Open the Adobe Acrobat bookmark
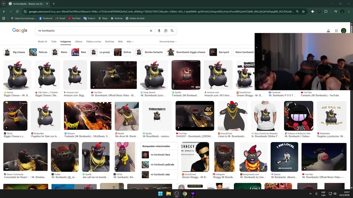This screenshot has height=198, width=353. click(x=135, y=18)
